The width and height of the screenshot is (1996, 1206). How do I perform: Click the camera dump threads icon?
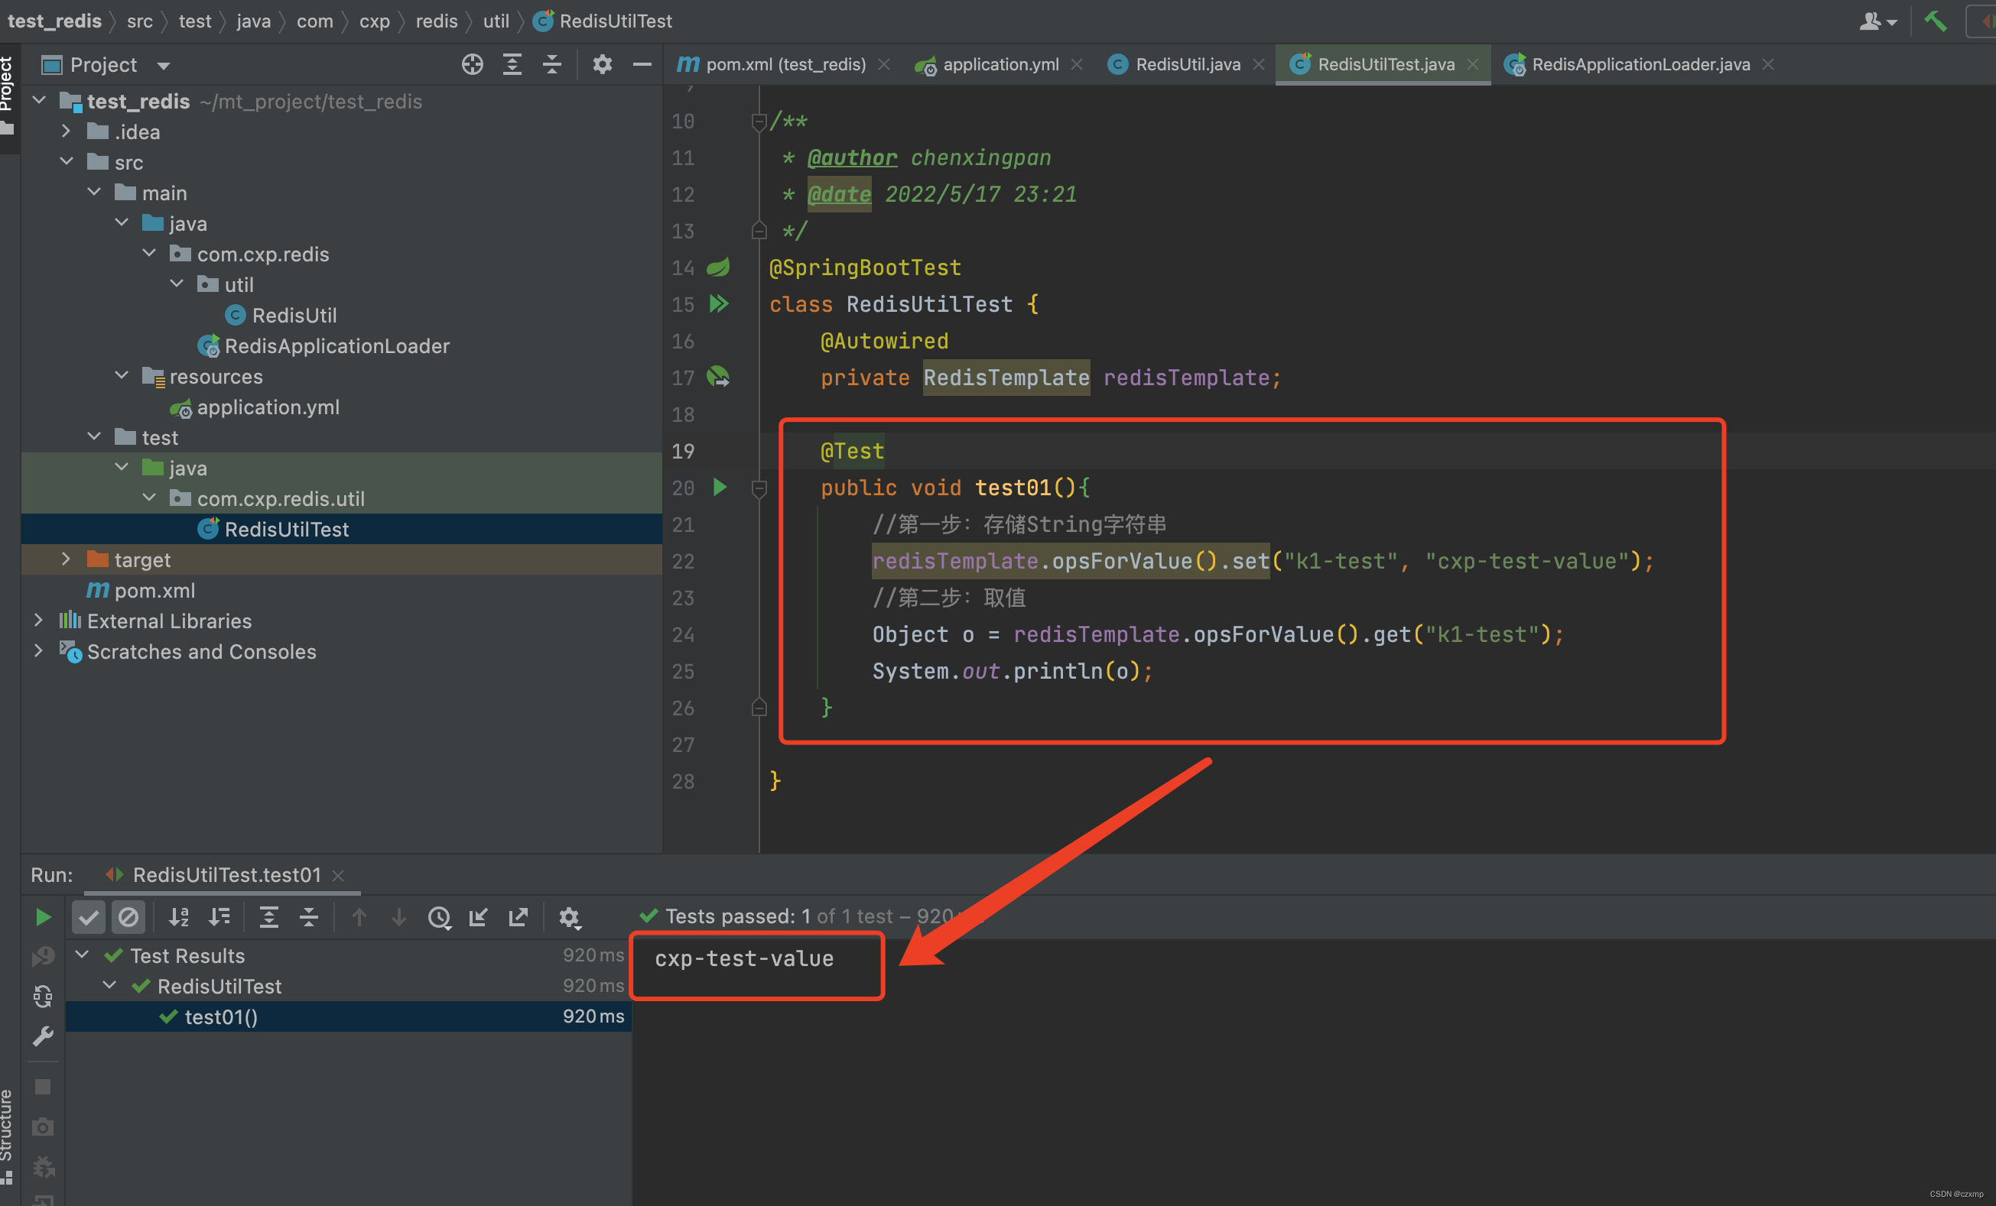point(43,1126)
